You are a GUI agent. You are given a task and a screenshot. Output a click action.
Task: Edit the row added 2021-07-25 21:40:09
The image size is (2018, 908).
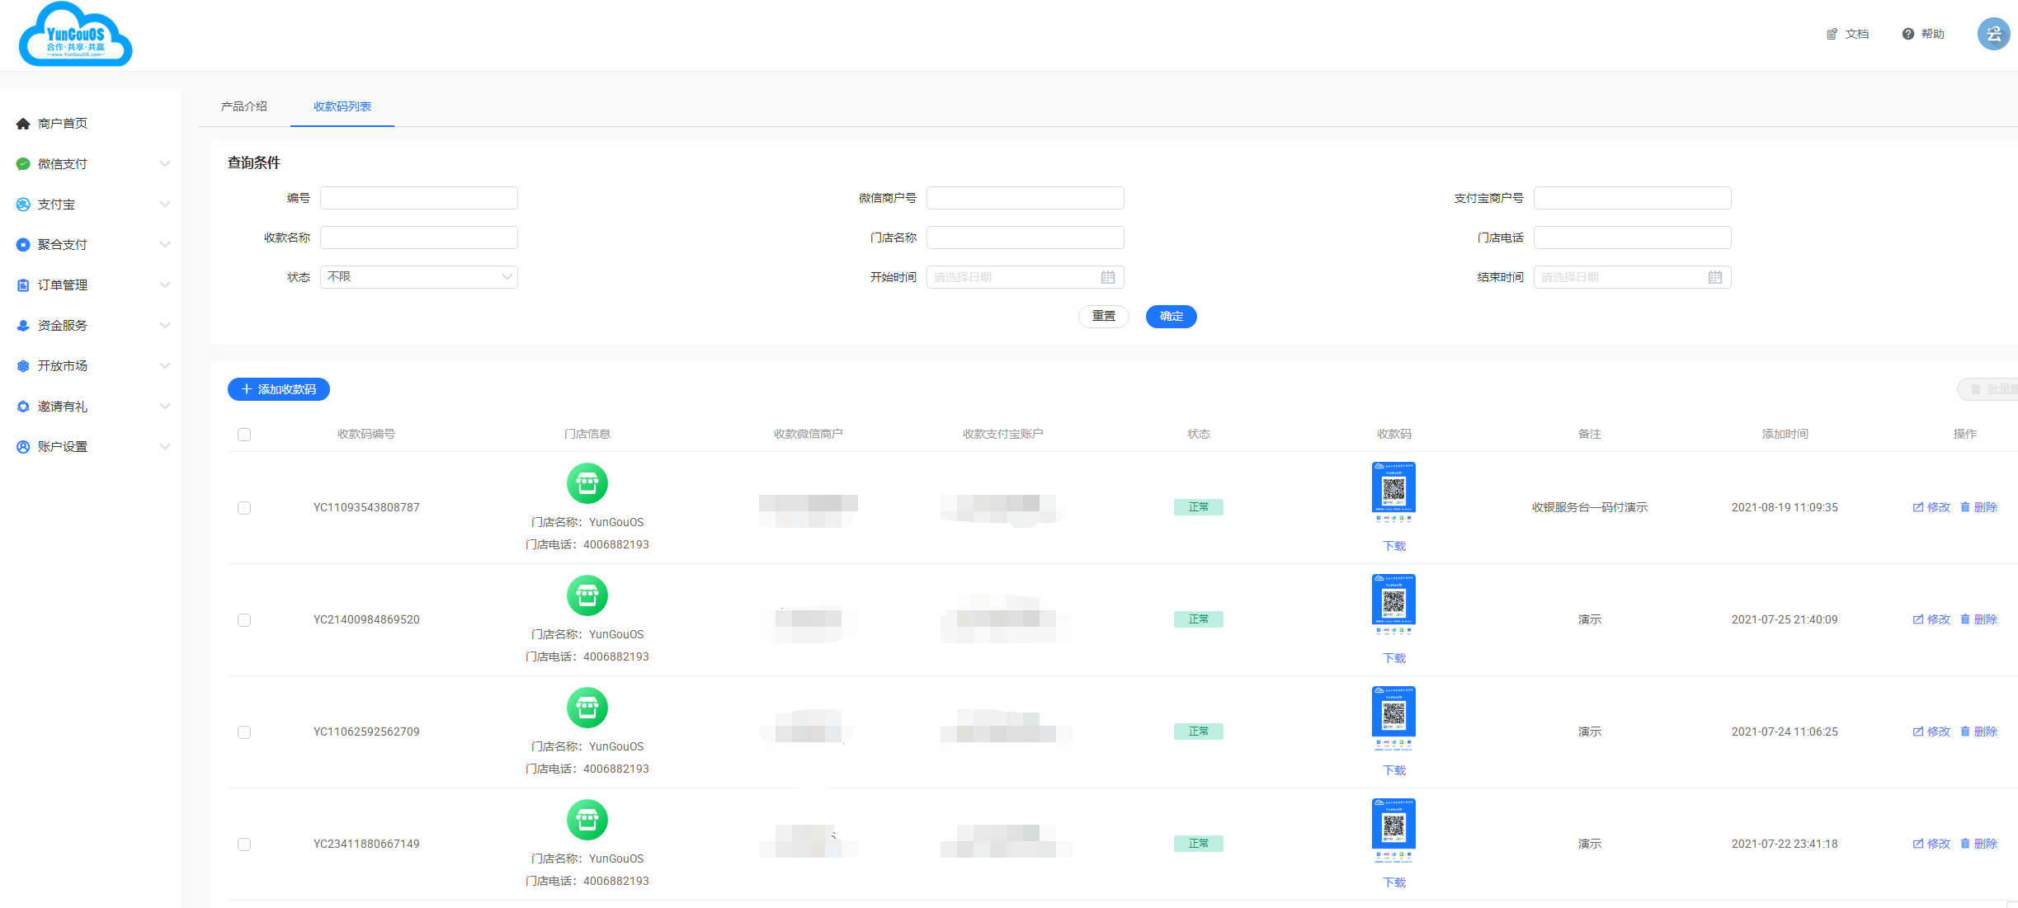point(1931,619)
